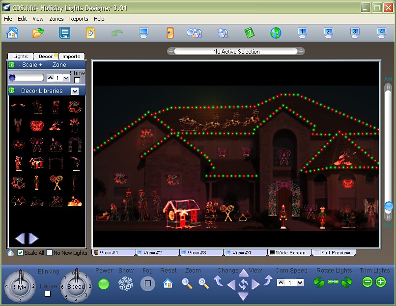Image resolution: width=396 pixels, height=306 pixels.
Task: Click the Style rotary knob
Action: click(x=20, y=286)
